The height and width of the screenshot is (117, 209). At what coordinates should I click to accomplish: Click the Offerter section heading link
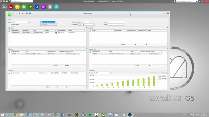pyautogui.click(x=10, y=49)
